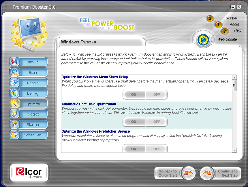Turn OFF Windows Menu Show Delay tweak
Screen dimensions: 248x187
157,94
